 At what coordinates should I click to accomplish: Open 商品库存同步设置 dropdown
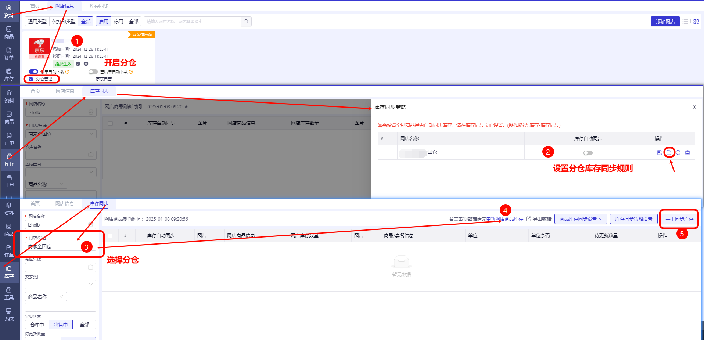tap(581, 219)
